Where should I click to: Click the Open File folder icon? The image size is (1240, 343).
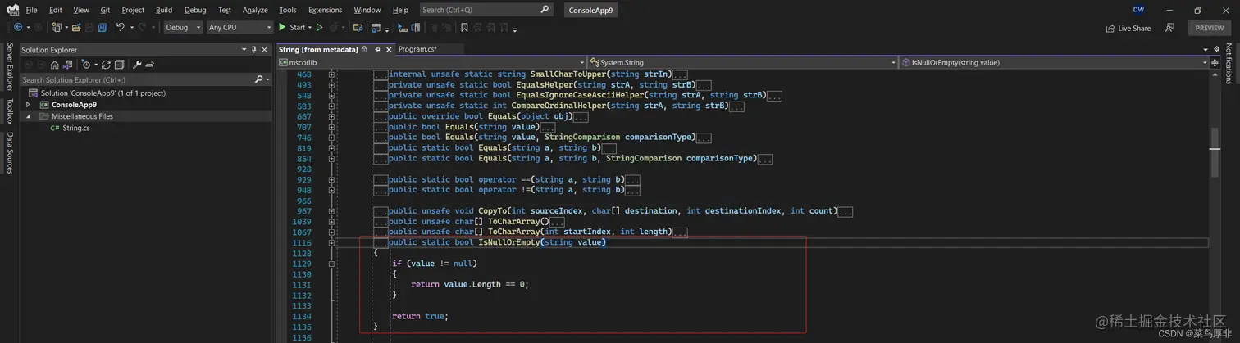point(76,27)
